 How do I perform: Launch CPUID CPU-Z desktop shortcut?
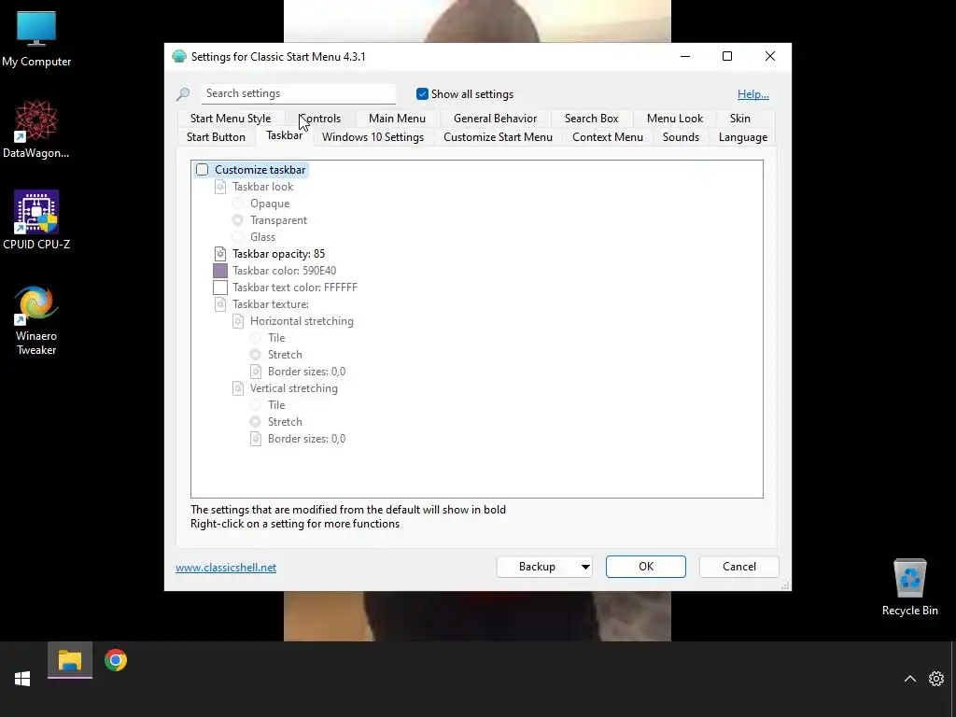coord(36,220)
